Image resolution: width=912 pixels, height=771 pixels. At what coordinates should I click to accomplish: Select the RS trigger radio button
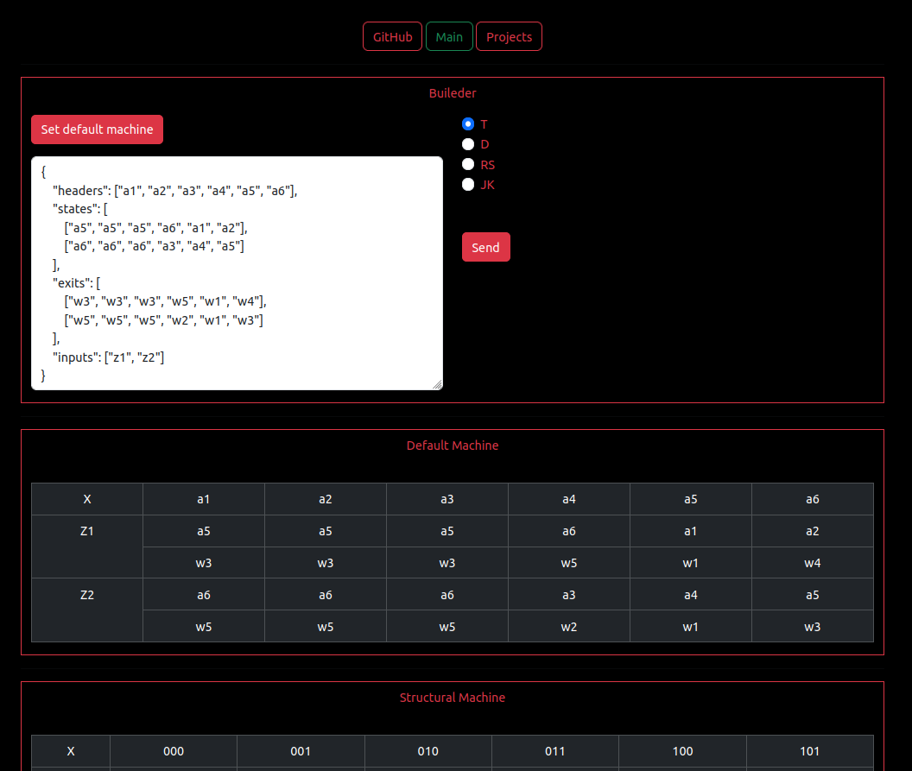point(468,164)
